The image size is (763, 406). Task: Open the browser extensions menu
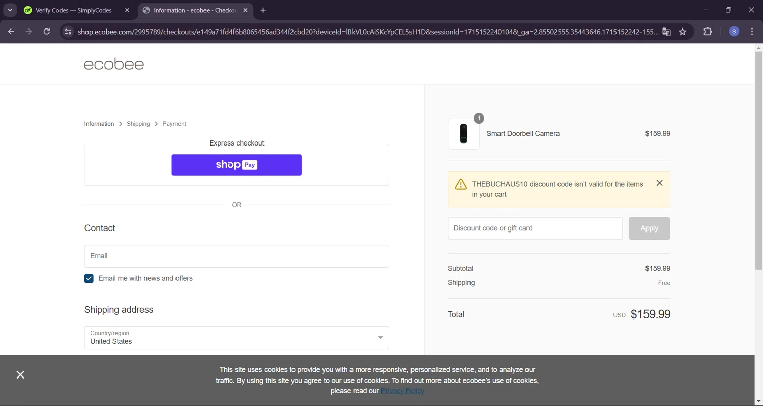coord(708,32)
